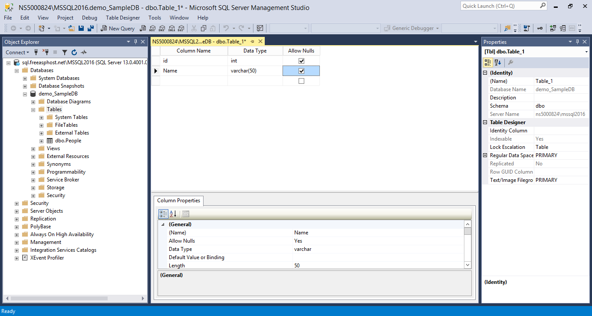Open the Generic Debugger dropdown arrow

coord(437,28)
